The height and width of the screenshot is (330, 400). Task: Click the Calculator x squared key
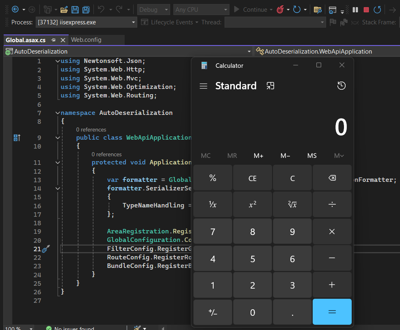(253, 205)
